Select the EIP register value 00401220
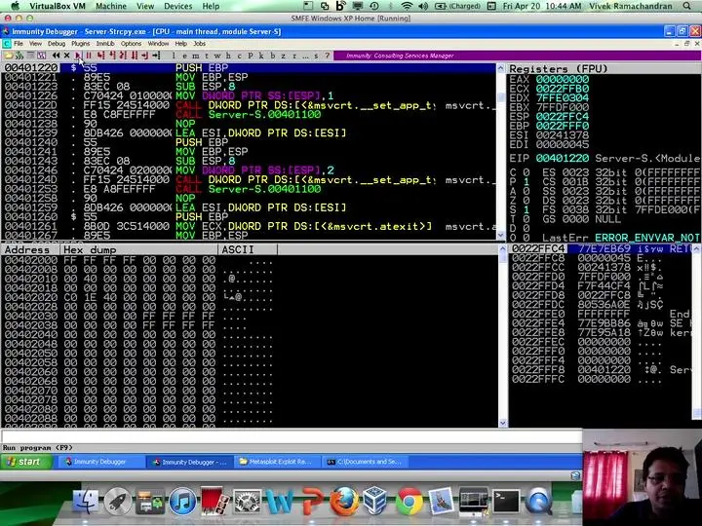 (563, 159)
